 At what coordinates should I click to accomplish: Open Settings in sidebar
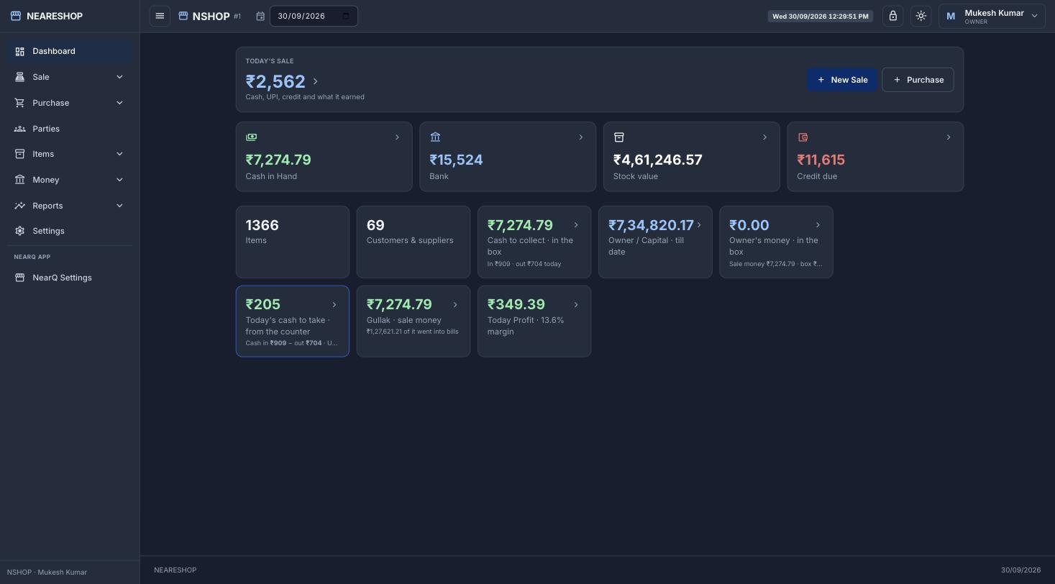tap(70, 231)
